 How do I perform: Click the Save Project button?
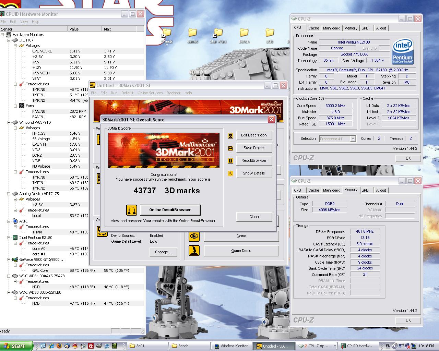pyautogui.click(x=254, y=148)
